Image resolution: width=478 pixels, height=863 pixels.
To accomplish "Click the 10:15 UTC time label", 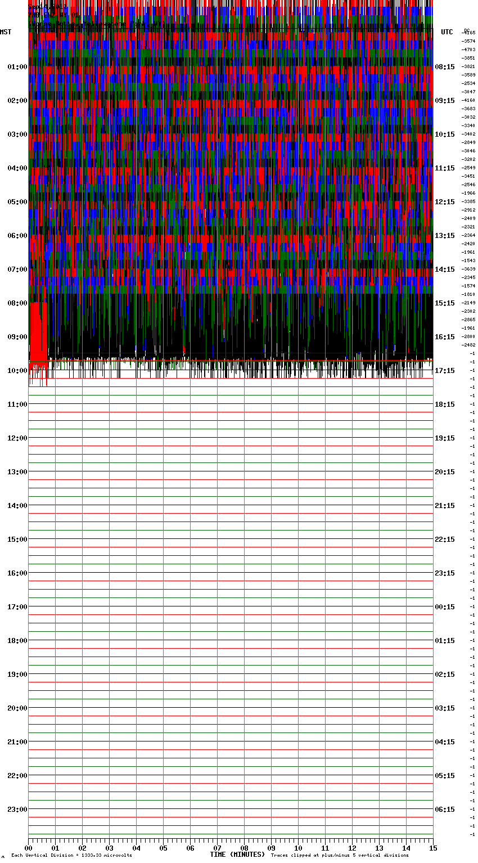I will 445,134.
